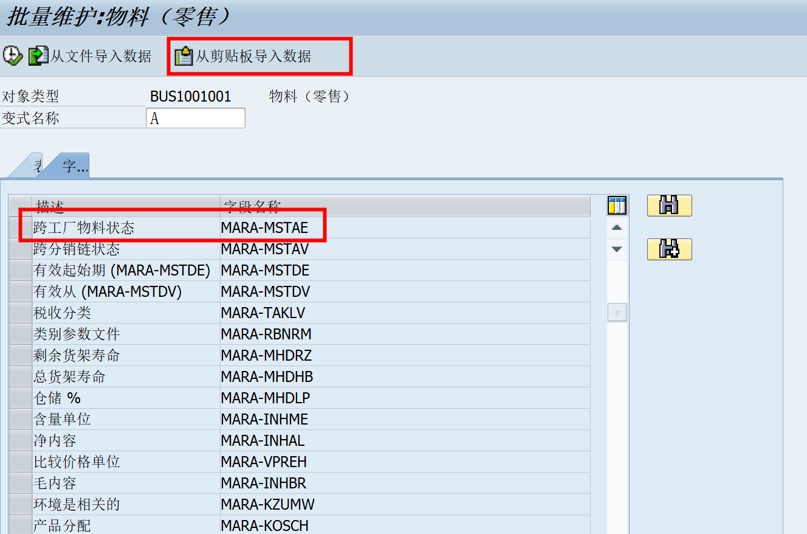Click the 环境是相关的 description cell
Screen dimensions: 807x534
click(x=126, y=505)
